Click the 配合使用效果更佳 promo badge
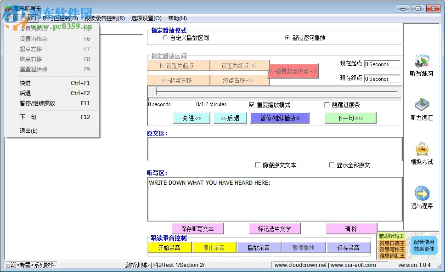This screenshot has width=445, height=272. pos(423,245)
